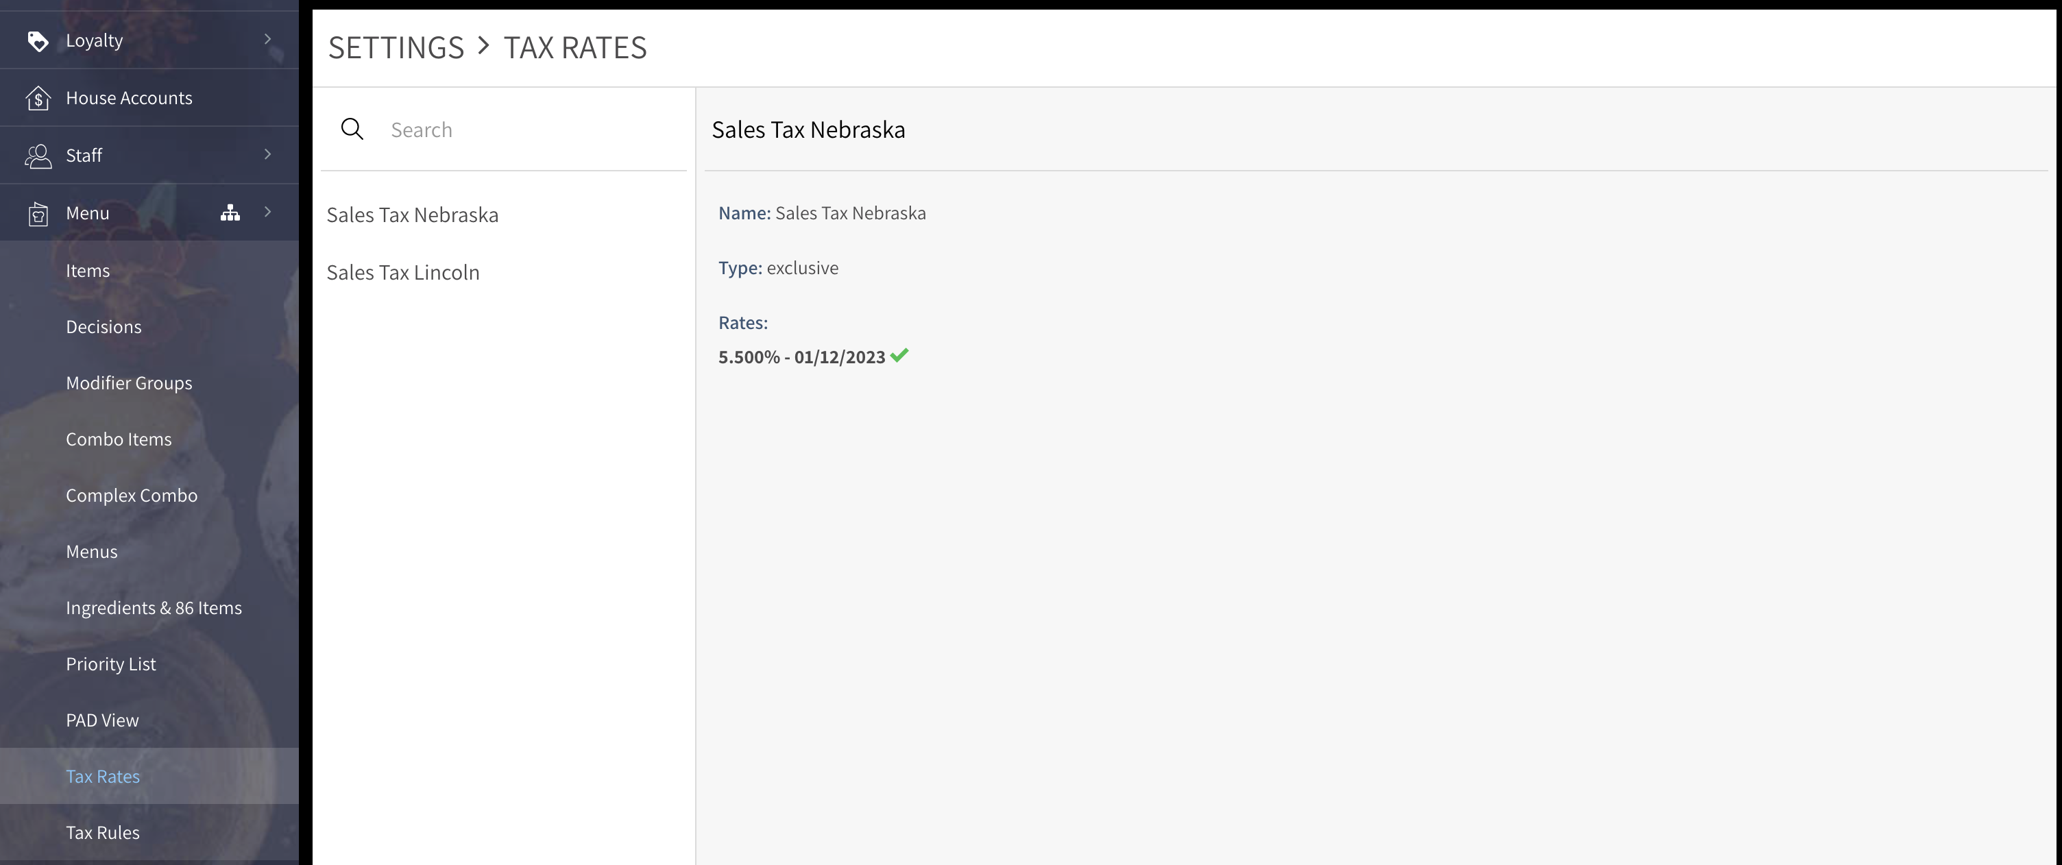Screen dimensions: 2062x865
Task: Expand the Staff submenu arrow
Action: (267, 154)
